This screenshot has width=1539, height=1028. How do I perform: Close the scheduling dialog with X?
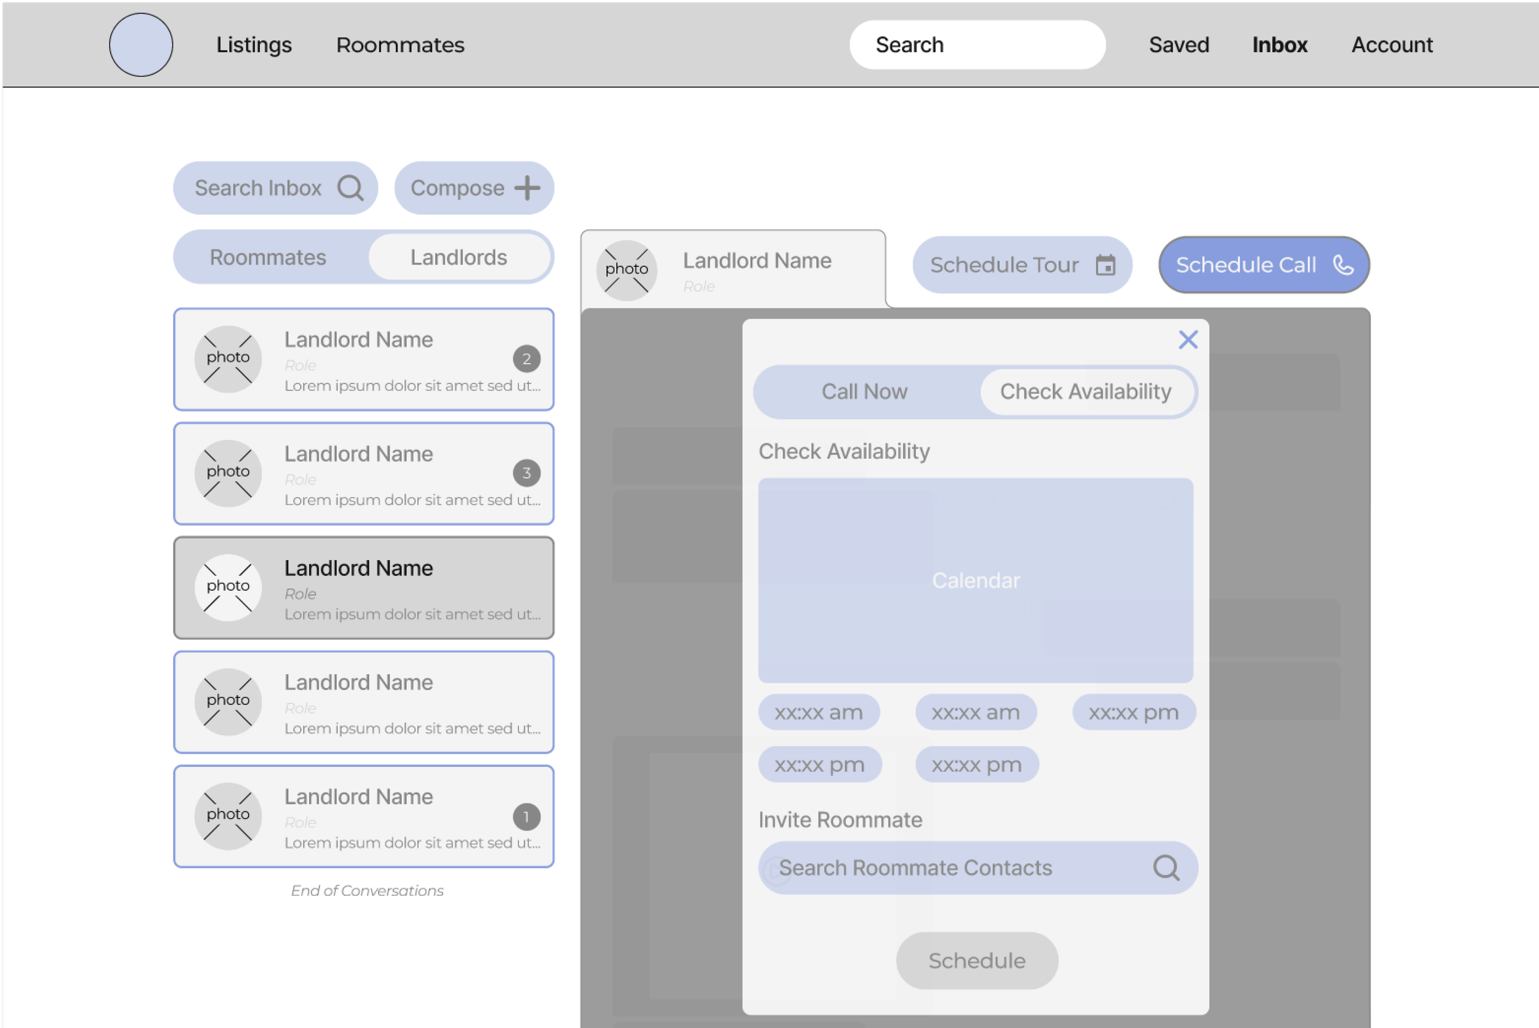pyautogui.click(x=1188, y=340)
